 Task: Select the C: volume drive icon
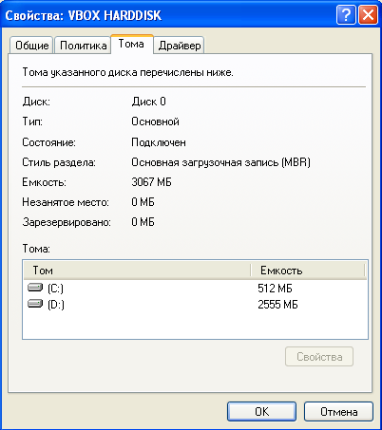point(35,288)
